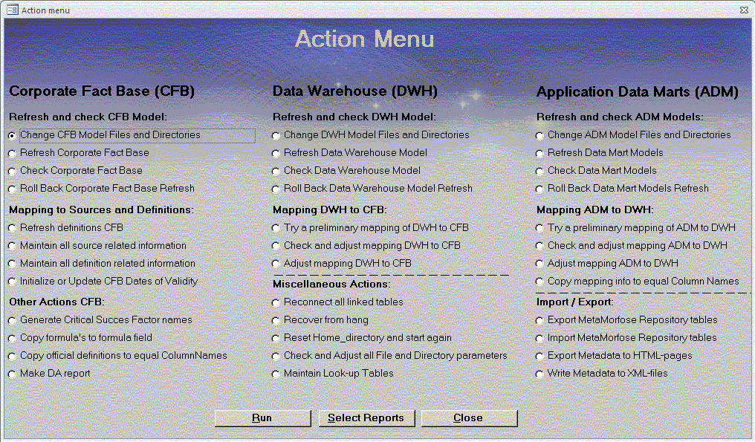Select Maintain all definition related information
755x442 pixels.
[x=12, y=264]
